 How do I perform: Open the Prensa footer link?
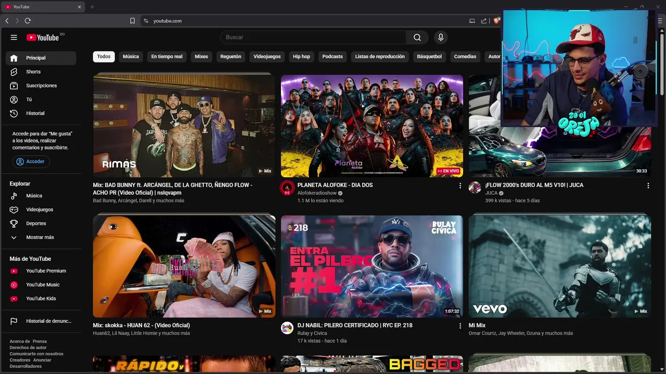pos(40,341)
